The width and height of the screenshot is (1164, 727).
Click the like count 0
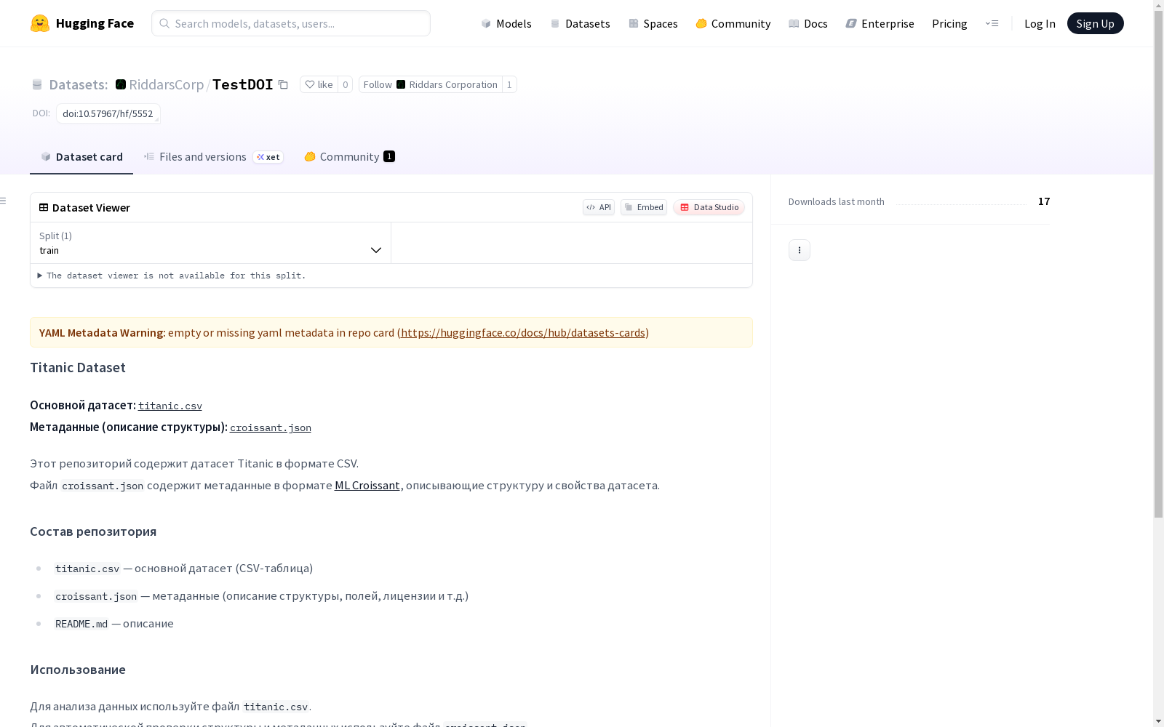(346, 84)
